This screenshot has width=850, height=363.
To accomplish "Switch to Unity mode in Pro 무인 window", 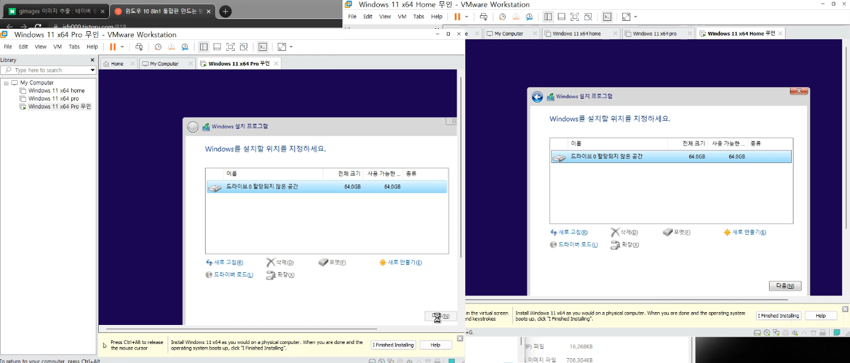I will pos(244,47).
